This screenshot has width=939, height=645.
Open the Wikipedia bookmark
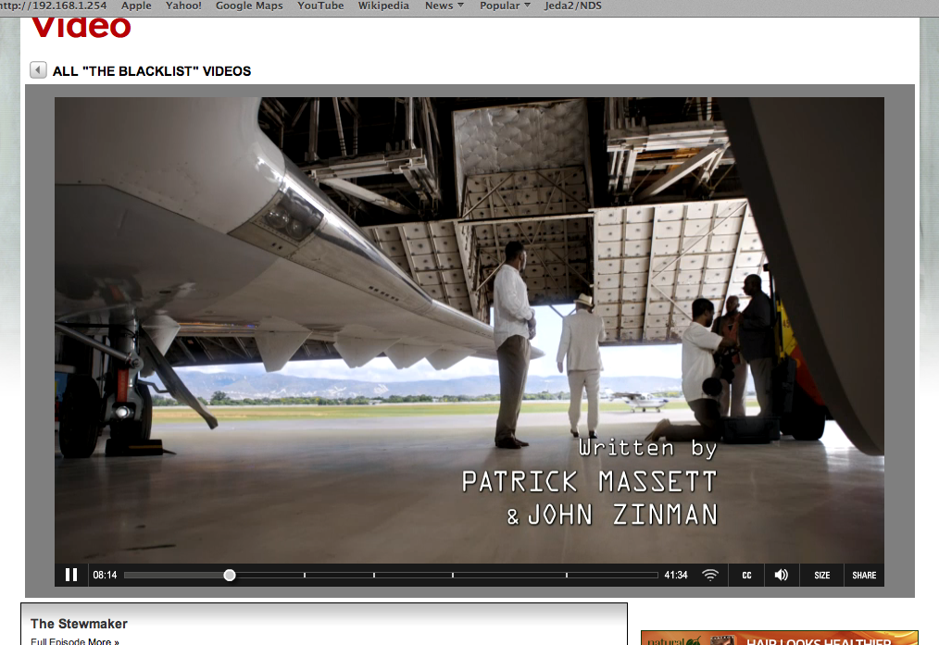click(x=383, y=6)
